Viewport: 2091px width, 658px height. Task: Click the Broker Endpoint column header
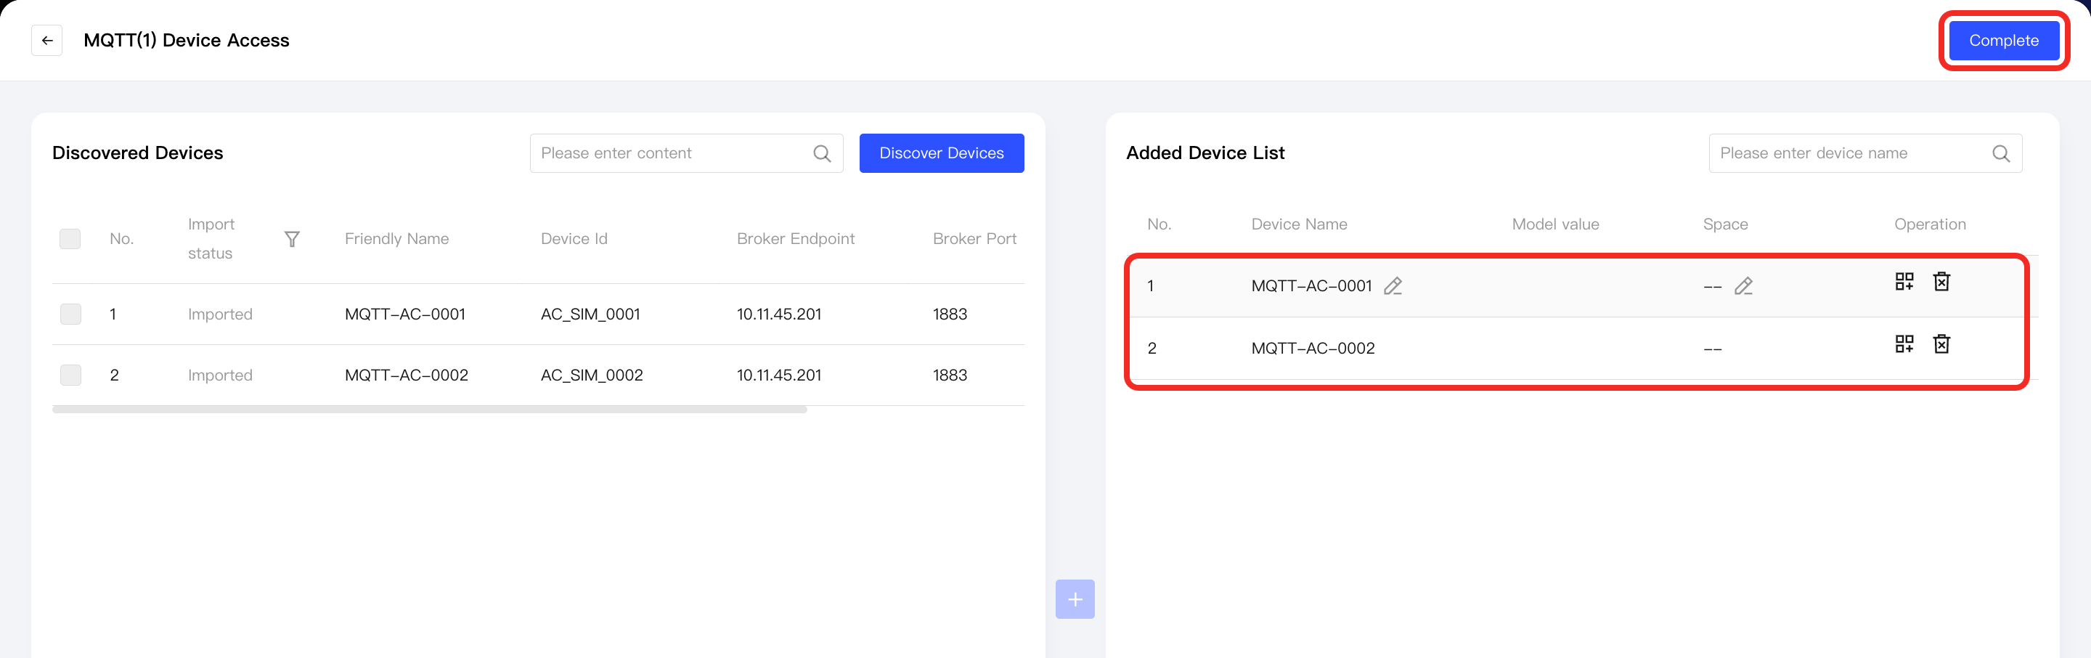[796, 239]
